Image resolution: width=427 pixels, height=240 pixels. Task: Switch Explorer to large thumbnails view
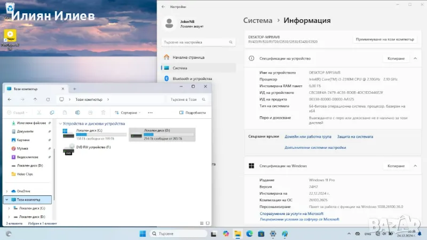click(208, 223)
